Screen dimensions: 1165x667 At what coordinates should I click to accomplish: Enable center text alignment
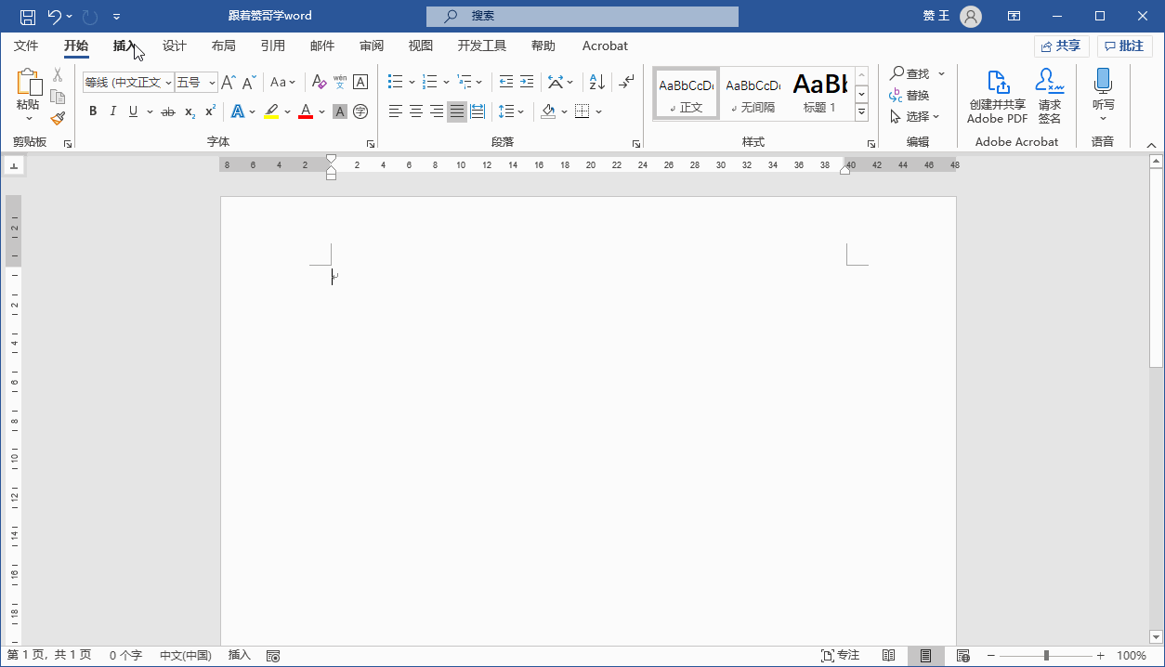[416, 111]
